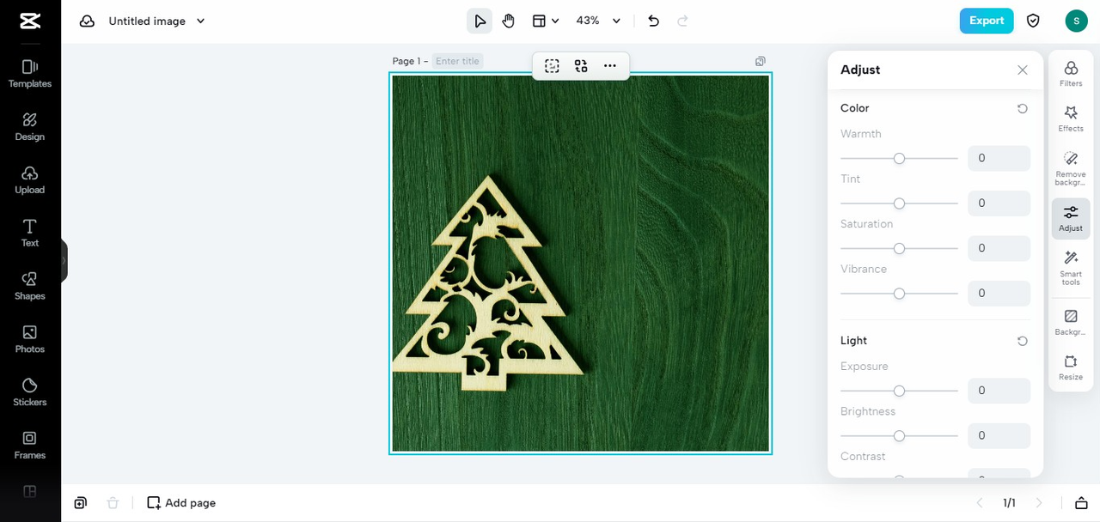The width and height of the screenshot is (1100, 522).
Task: Open the Frames sidebar panel
Action: (30, 446)
